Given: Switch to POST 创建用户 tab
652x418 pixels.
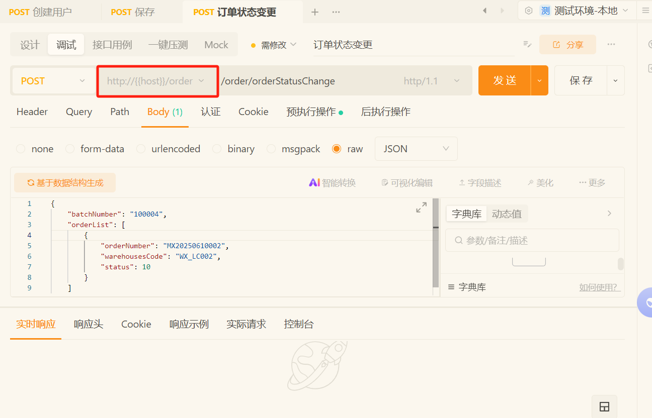Looking at the screenshot, I should coord(40,12).
